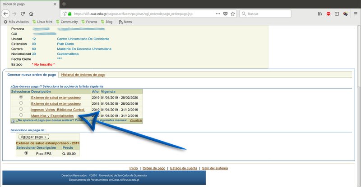This screenshot has width=361, height=187.
Task: Focus the Buscar search field
Action: pyautogui.click(x=275, y=14)
